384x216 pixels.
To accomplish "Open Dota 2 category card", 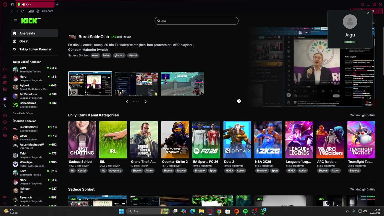I will pos(237,140).
